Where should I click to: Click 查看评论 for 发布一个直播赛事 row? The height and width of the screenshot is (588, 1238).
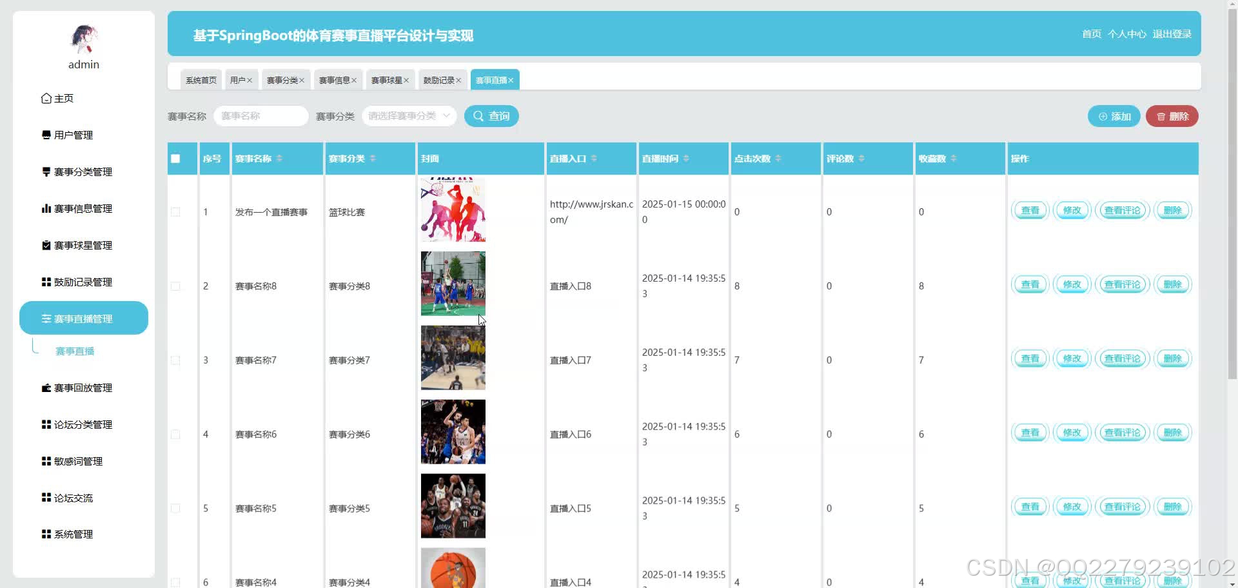pyautogui.click(x=1123, y=210)
